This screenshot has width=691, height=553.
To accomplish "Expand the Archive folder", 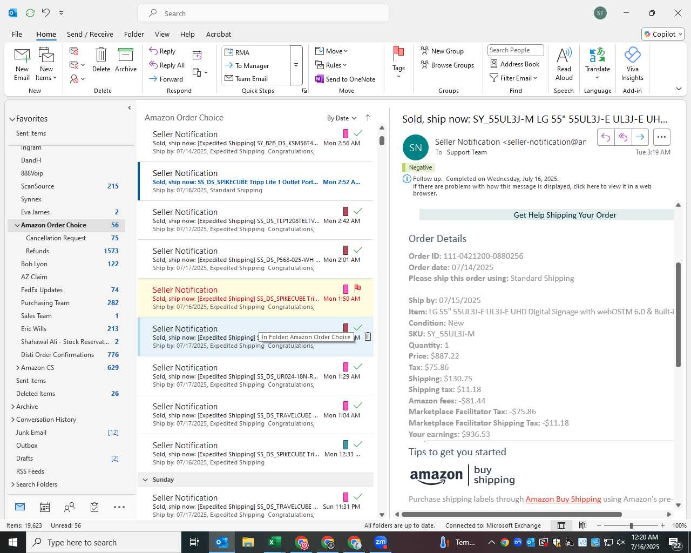I will tap(13, 407).
